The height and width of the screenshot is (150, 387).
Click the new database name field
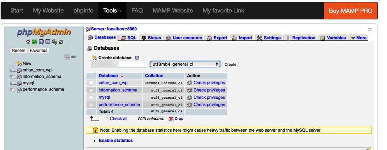click(x=119, y=64)
